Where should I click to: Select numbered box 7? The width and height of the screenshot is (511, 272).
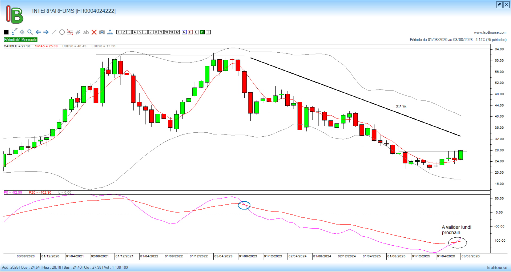pyautogui.click(x=151, y=32)
